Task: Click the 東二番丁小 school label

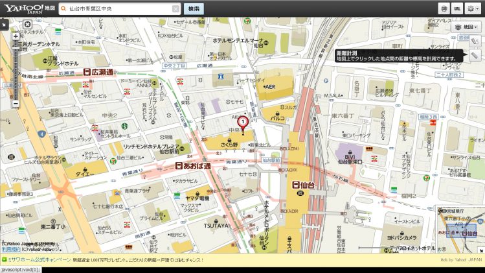Action: coord(53,226)
